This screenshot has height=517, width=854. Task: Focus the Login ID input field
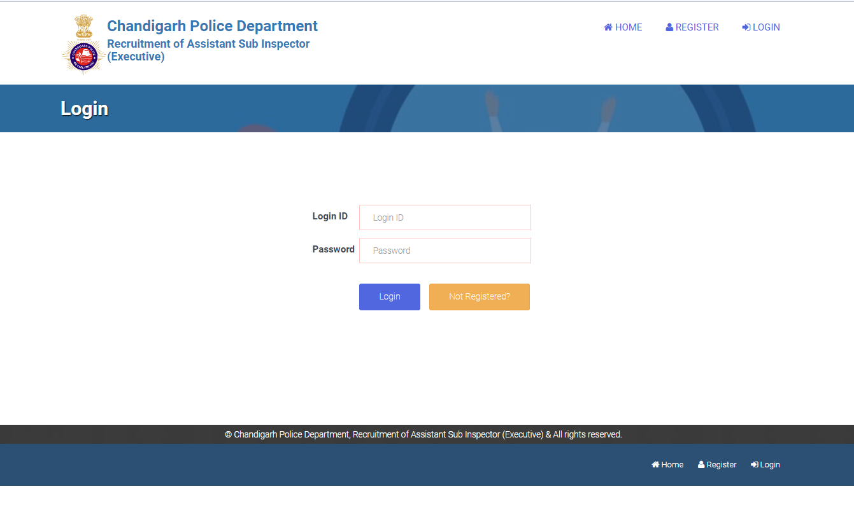[445, 217]
